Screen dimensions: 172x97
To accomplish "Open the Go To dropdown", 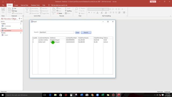I will [82, 11].
